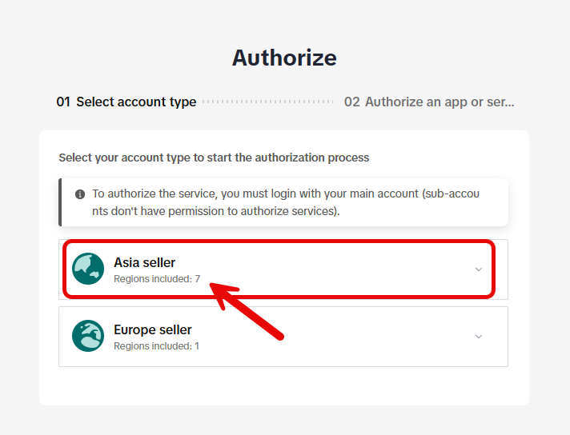Click the "01" step number

coord(63,102)
